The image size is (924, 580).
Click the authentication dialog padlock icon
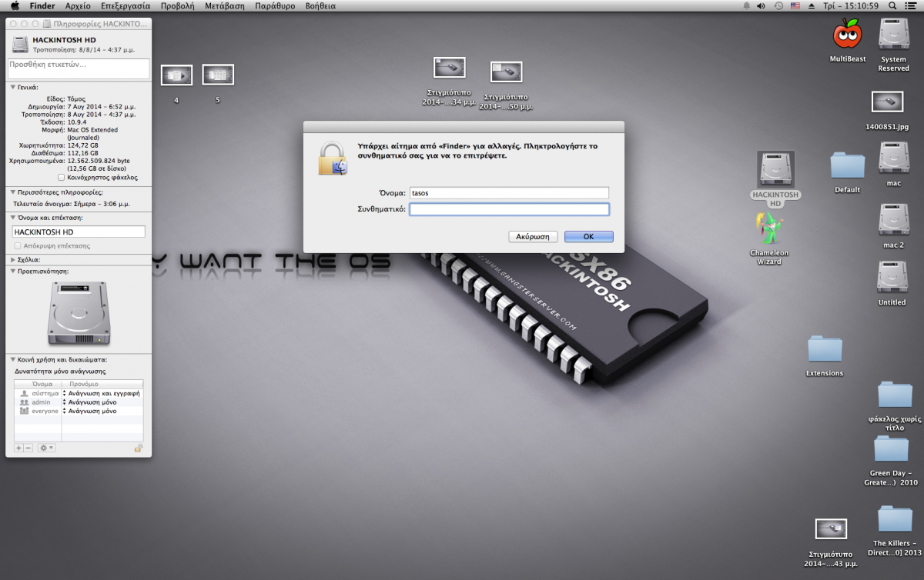pos(333,158)
